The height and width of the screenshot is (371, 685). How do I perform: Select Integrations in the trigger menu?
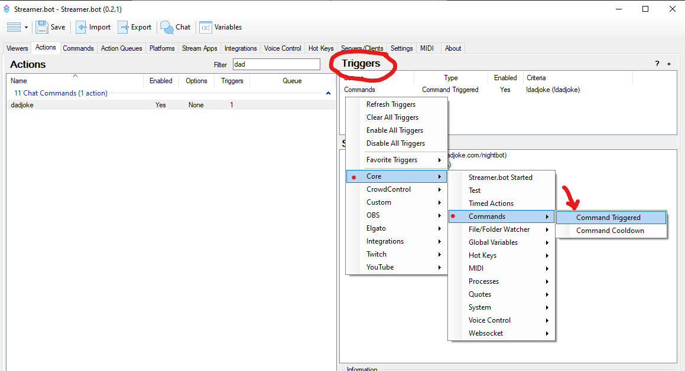[x=397, y=241]
